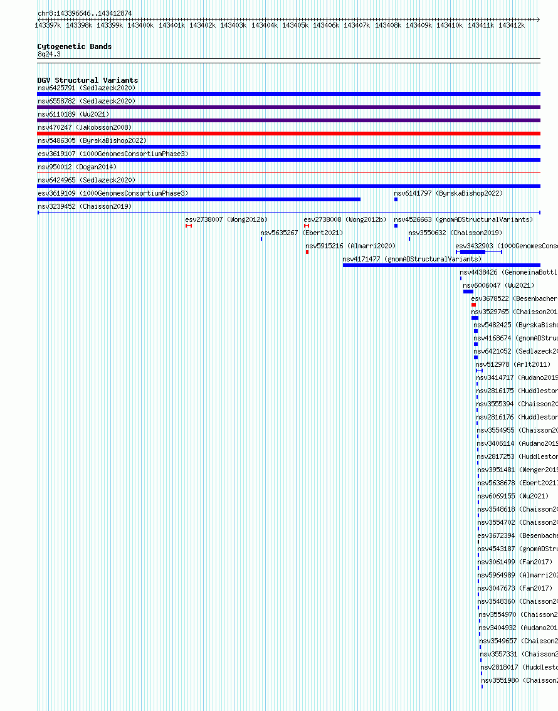Click label nsv3061499 (Fan2017)

point(515,561)
